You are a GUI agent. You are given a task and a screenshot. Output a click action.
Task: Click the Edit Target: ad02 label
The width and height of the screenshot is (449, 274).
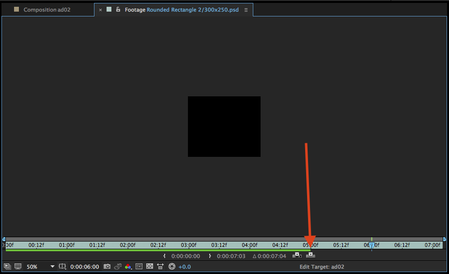[322, 267]
